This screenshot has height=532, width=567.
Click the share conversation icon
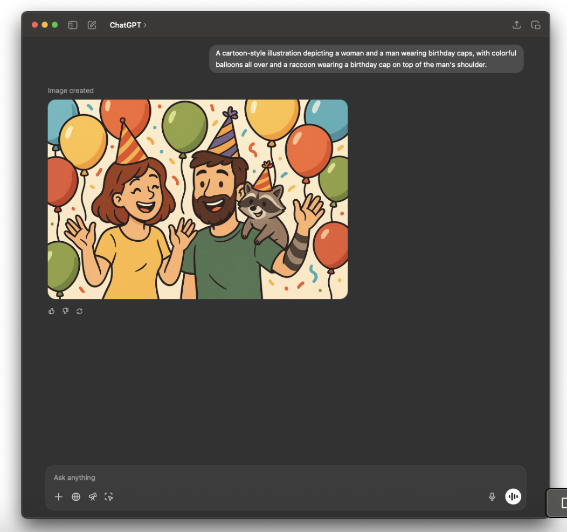coord(516,25)
